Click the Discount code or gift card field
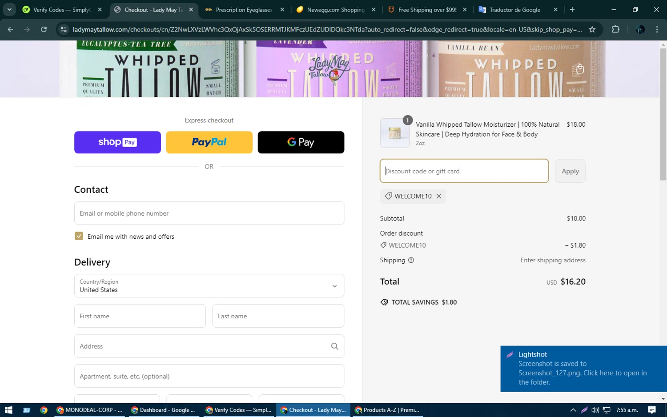 pyautogui.click(x=464, y=171)
